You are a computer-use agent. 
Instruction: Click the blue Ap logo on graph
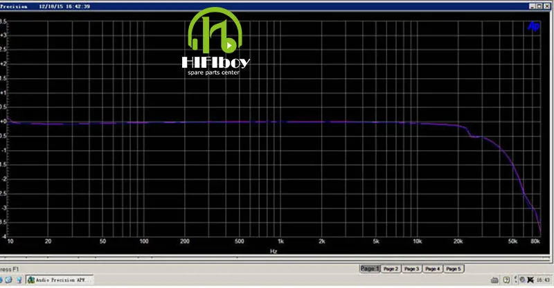point(533,26)
